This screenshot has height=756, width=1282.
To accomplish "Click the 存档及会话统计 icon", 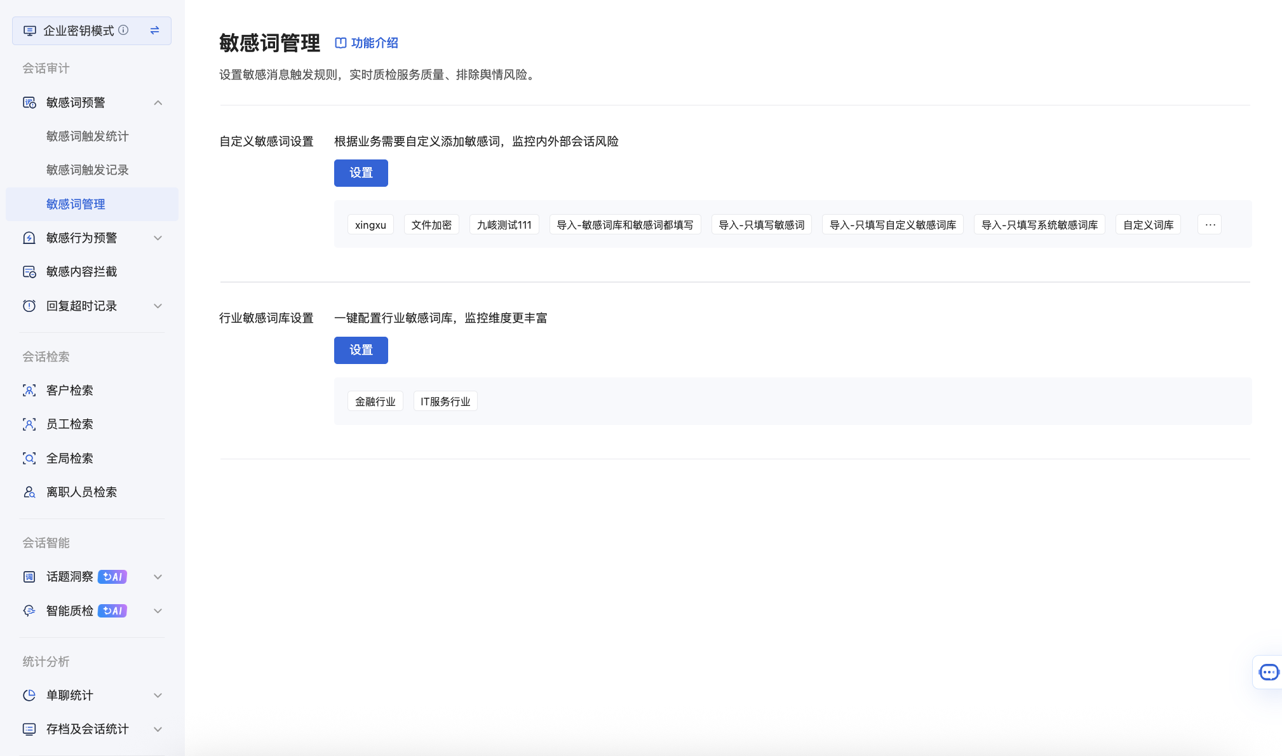I will tap(29, 729).
